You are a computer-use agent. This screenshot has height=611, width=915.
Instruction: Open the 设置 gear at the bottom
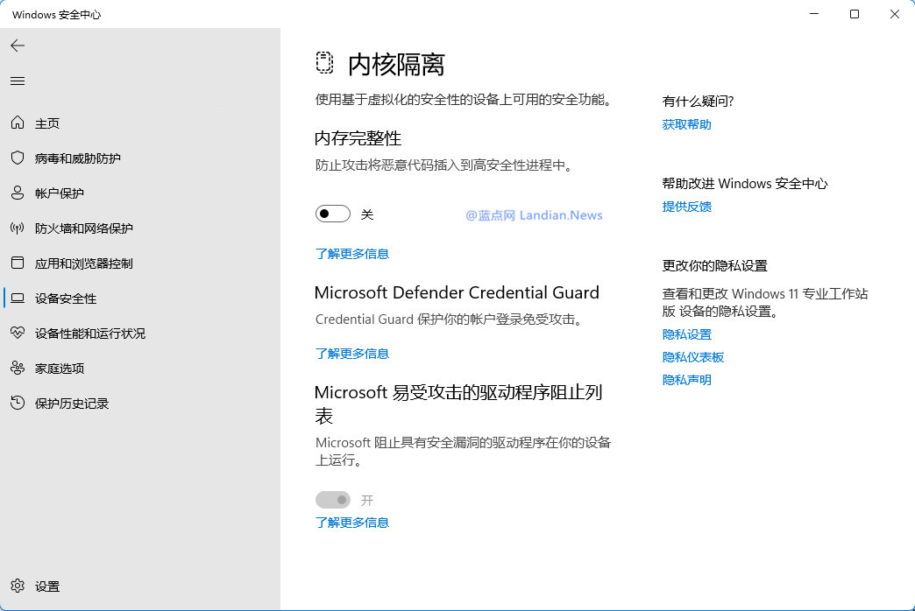[46, 586]
